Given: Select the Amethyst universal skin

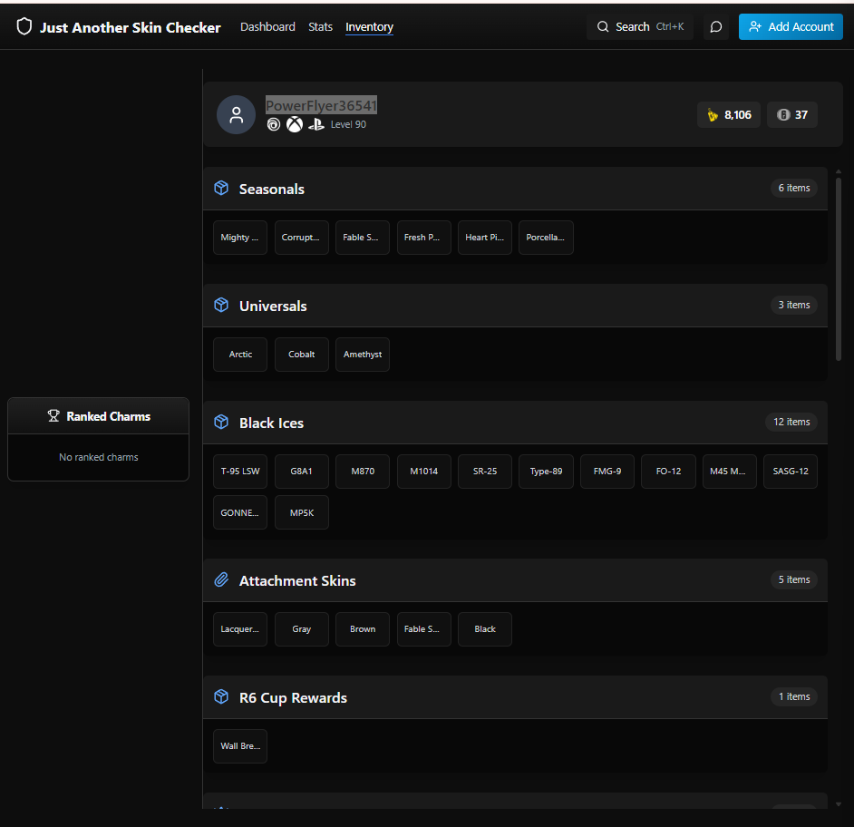Looking at the screenshot, I should pyautogui.click(x=363, y=355).
